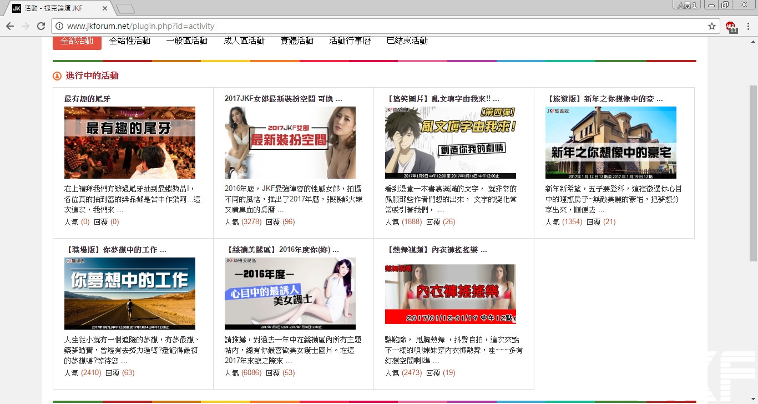Open 【絲襪美腿區】2016年度你(妳) title link
The image size is (758, 404).
pyautogui.click(x=282, y=250)
